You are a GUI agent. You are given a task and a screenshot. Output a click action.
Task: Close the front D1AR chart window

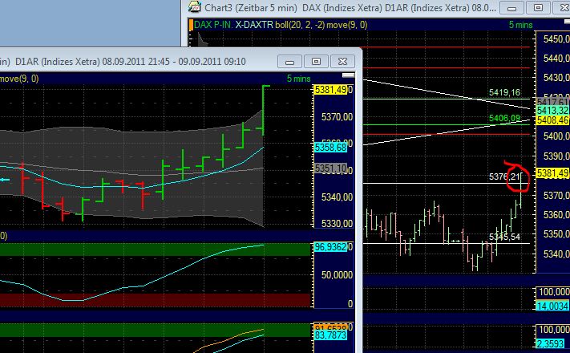click(x=342, y=62)
